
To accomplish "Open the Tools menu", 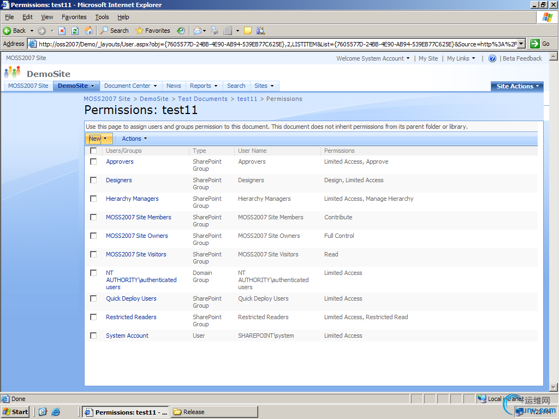I will [102, 17].
